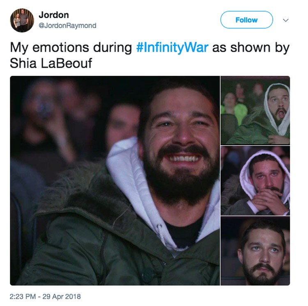Open the Jordon display name link
The image size is (308, 306).
pyautogui.click(x=54, y=15)
